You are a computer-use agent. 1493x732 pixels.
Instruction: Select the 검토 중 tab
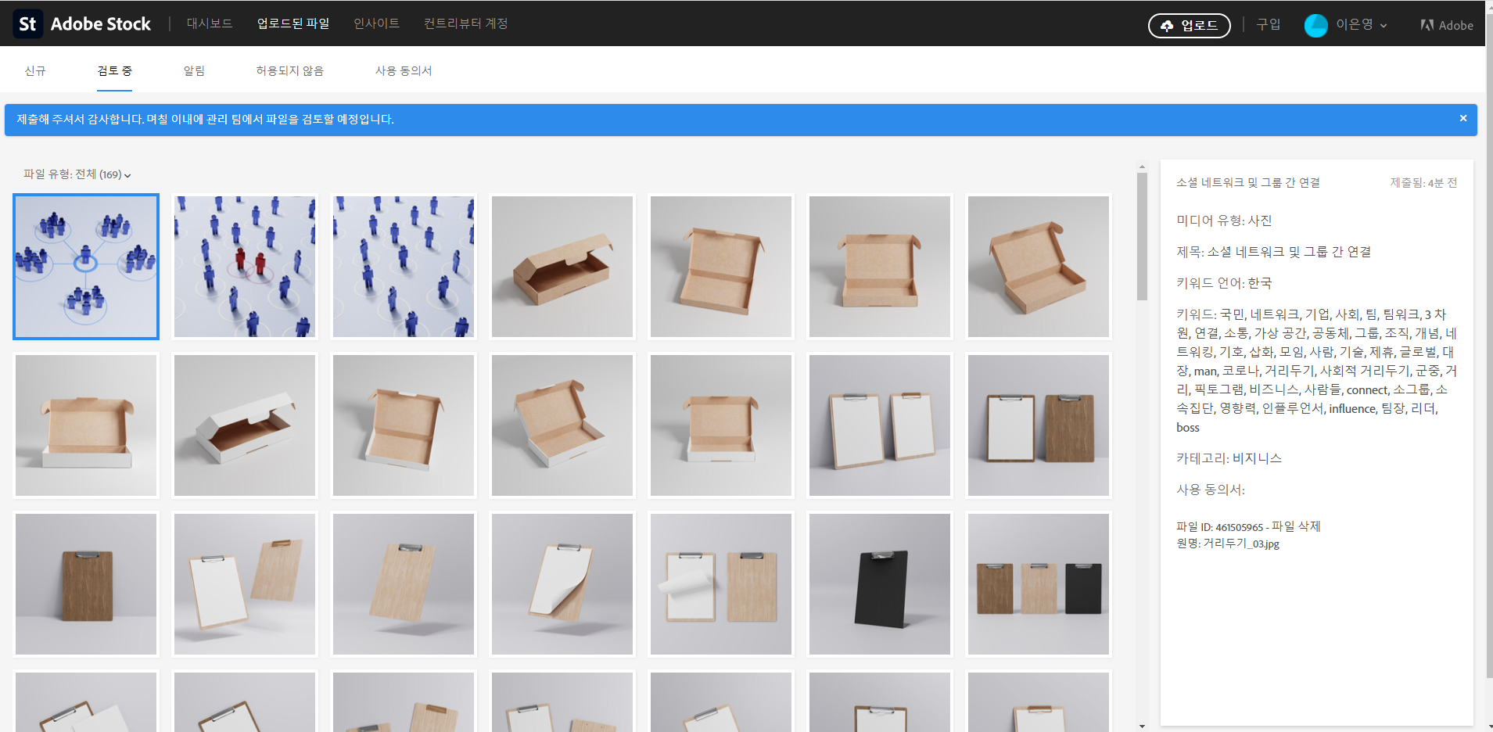point(114,70)
